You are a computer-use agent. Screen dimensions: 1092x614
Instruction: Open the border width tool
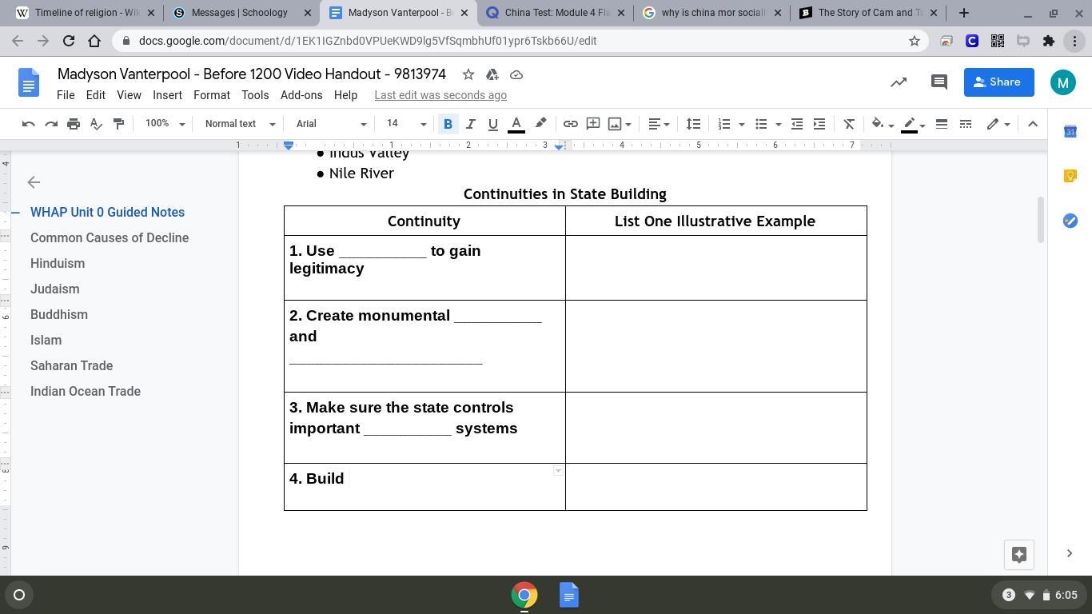(x=942, y=124)
